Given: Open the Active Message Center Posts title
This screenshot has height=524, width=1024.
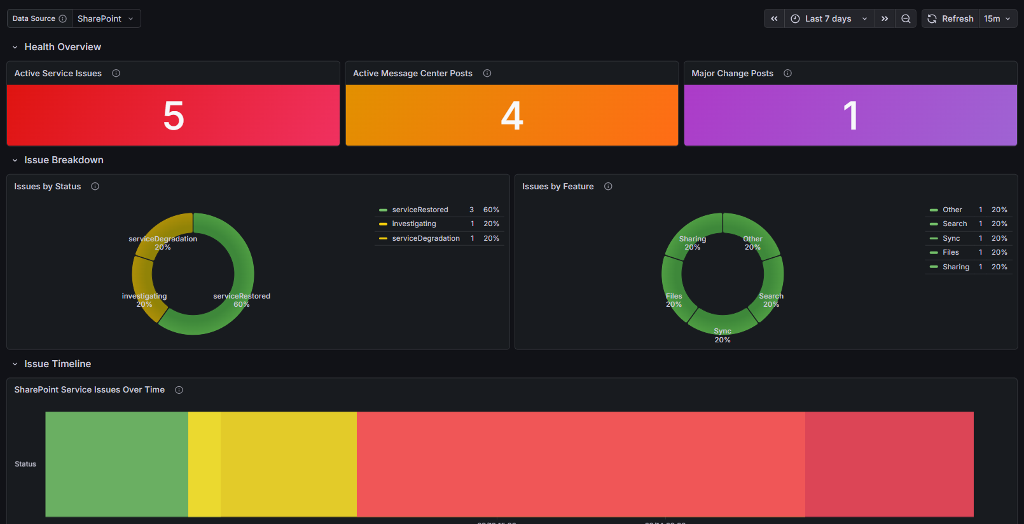Looking at the screenshot, I should click(413, 73).
